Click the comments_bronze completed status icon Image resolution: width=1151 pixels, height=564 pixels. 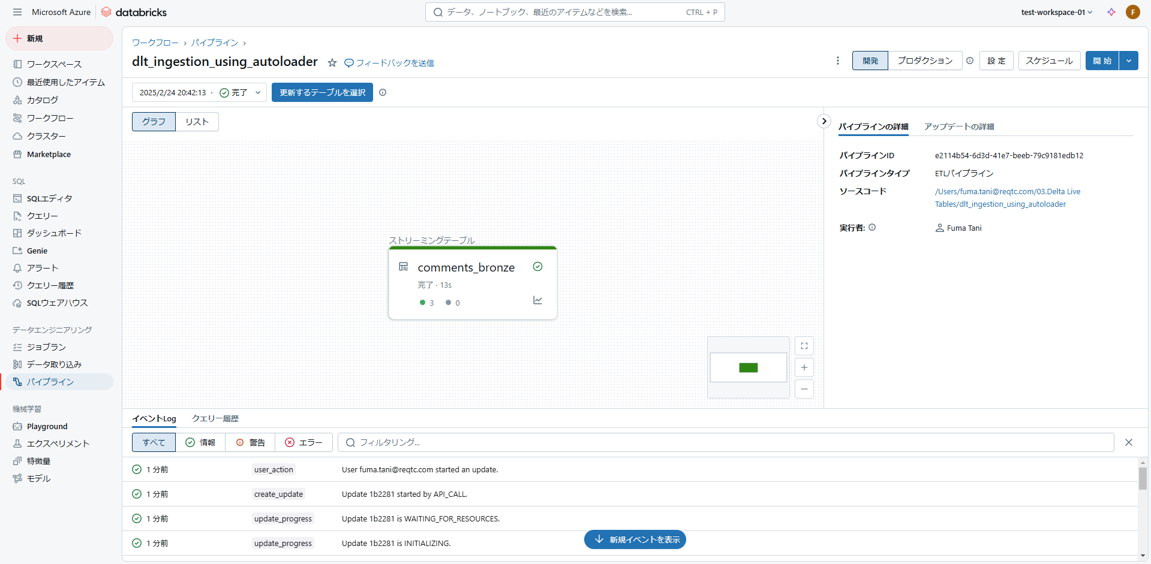point(538,267)
